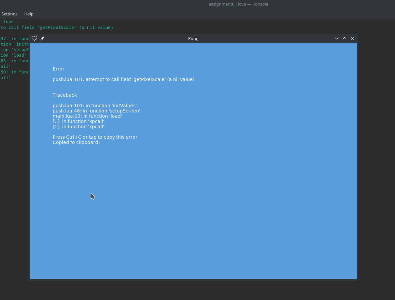Tap 'Press Ctrl+C or tap to copy this error'
The height and width of the screenshot is (300, 395).
click(x=95, y=137)
